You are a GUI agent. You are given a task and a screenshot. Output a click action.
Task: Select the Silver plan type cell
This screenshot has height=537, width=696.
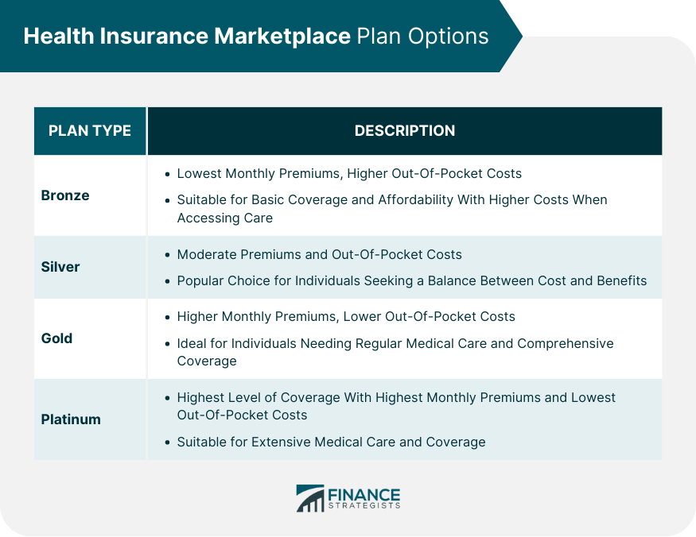[x=60, y=267]
